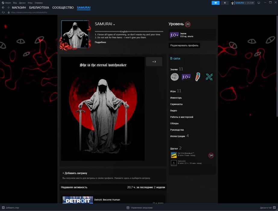Click the level 20 circle badge
278x211 pixels.
pos(188,24)
